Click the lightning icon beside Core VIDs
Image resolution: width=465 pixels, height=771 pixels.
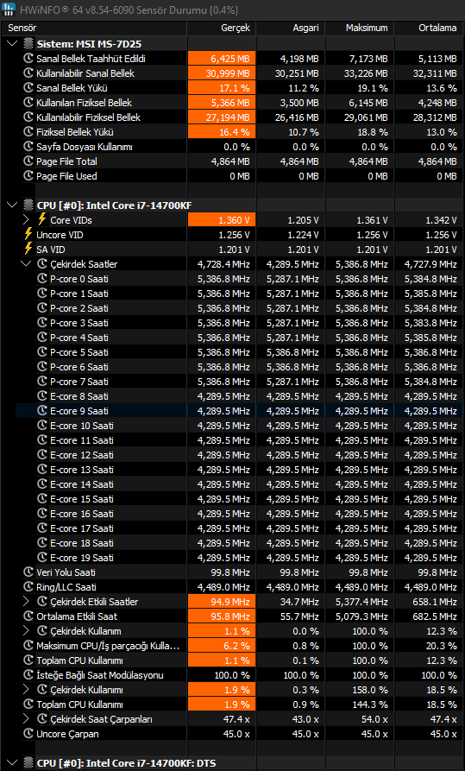click(41, 220)
